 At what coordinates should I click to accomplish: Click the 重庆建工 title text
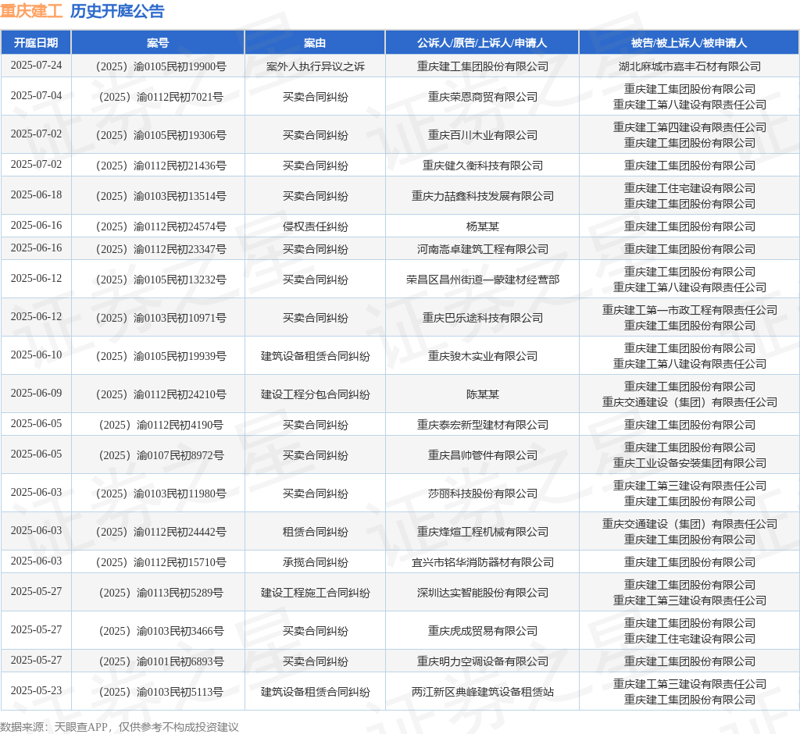point(31,11)
